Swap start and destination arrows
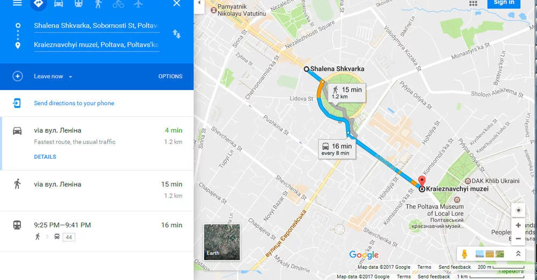 (176, 34)
